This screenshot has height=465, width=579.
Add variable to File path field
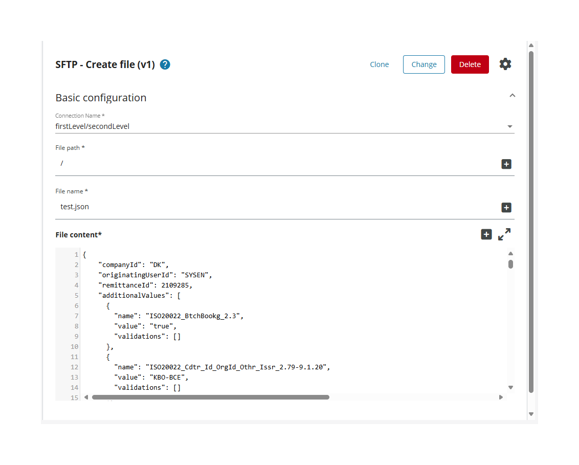tap(506, 164)
